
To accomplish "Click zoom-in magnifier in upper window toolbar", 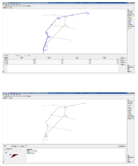I will [15, 6].
